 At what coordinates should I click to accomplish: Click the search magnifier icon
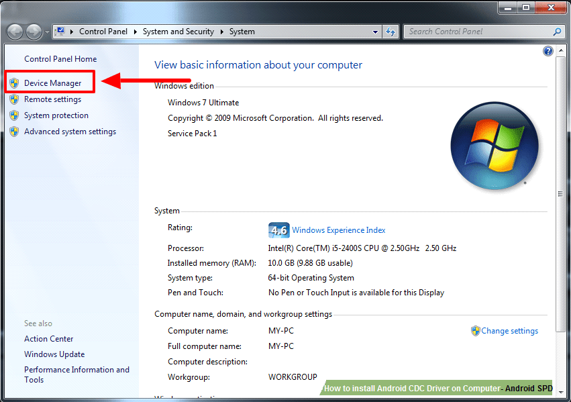point(557,32)
